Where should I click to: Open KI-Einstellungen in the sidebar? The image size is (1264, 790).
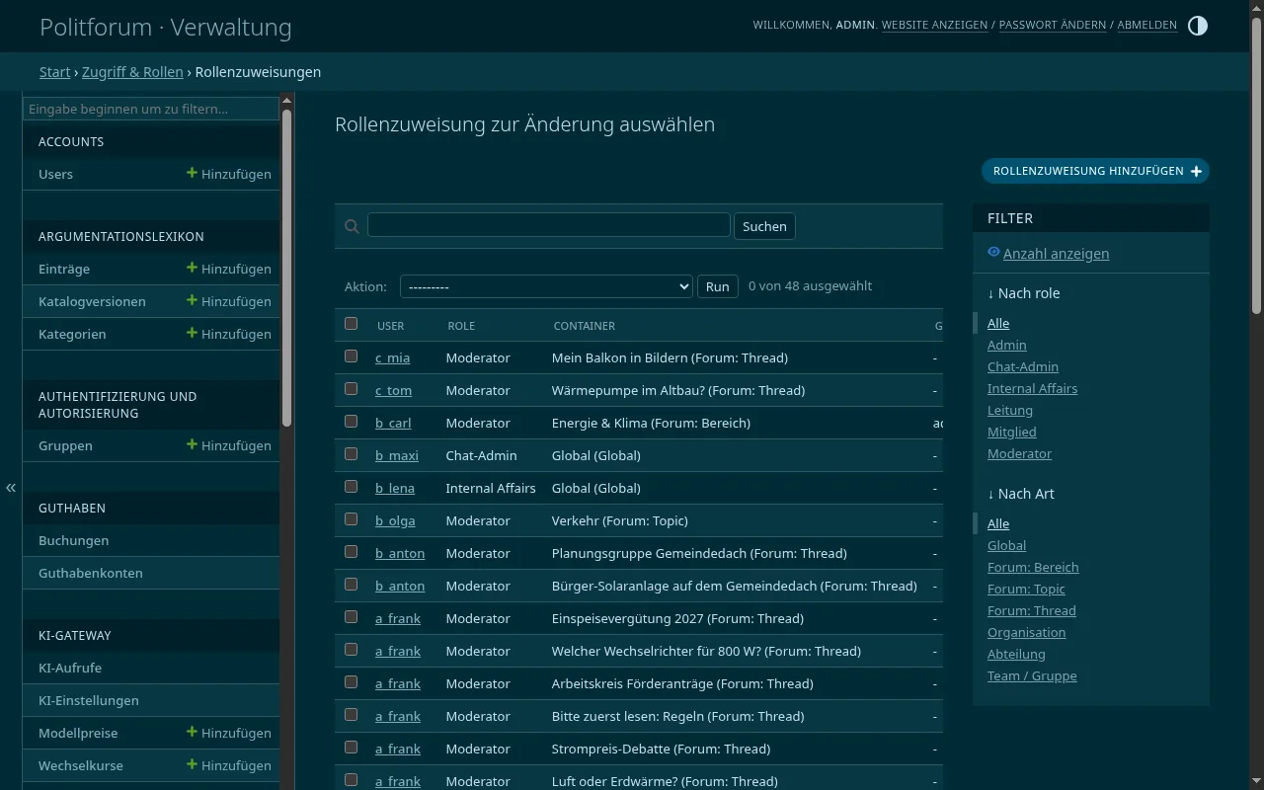[x=89, y=700]
